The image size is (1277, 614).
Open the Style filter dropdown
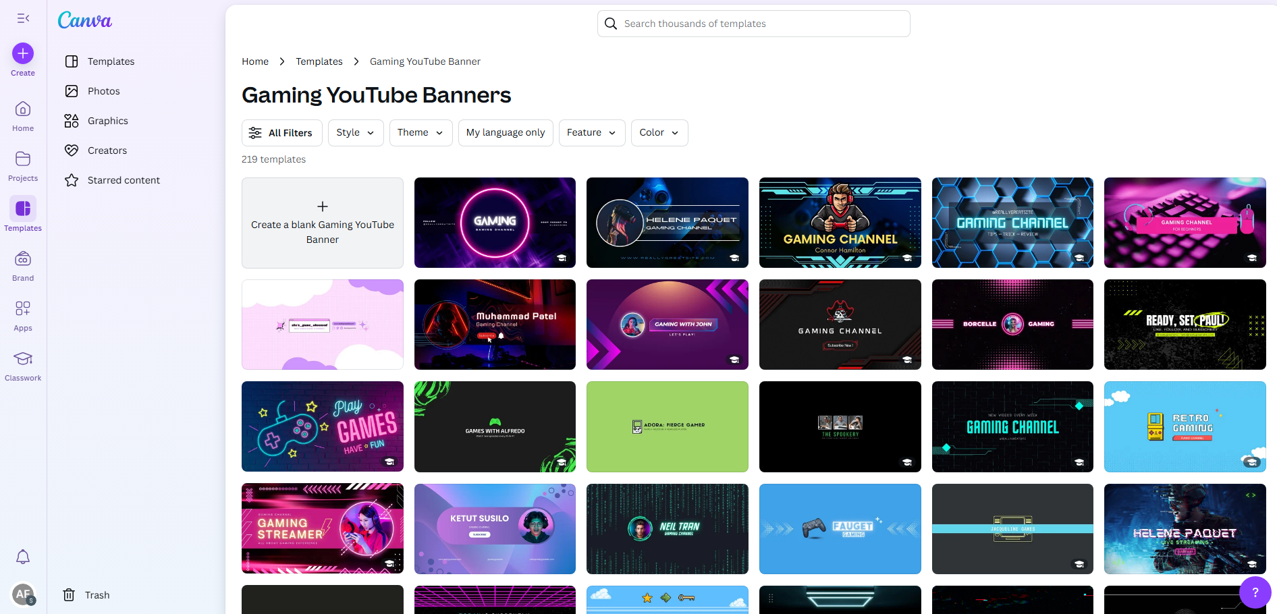[355, 132]
